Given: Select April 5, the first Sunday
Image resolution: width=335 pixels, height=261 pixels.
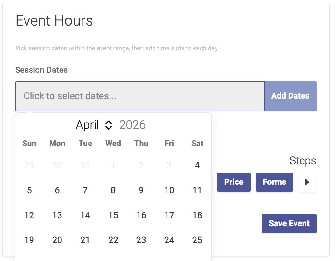Looking at the screenshot, I should [x=29, y=190].
